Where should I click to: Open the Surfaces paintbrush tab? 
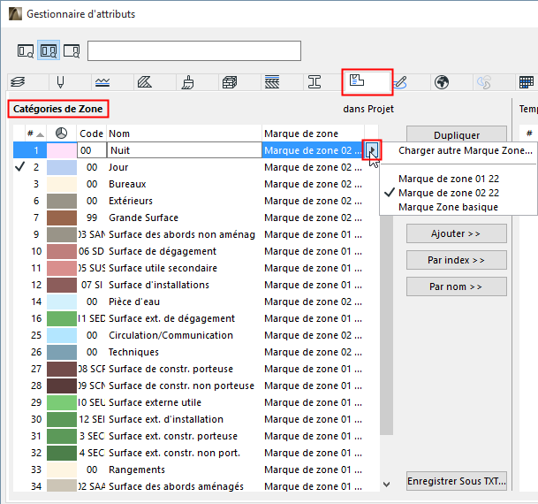(x=187, y=82)
